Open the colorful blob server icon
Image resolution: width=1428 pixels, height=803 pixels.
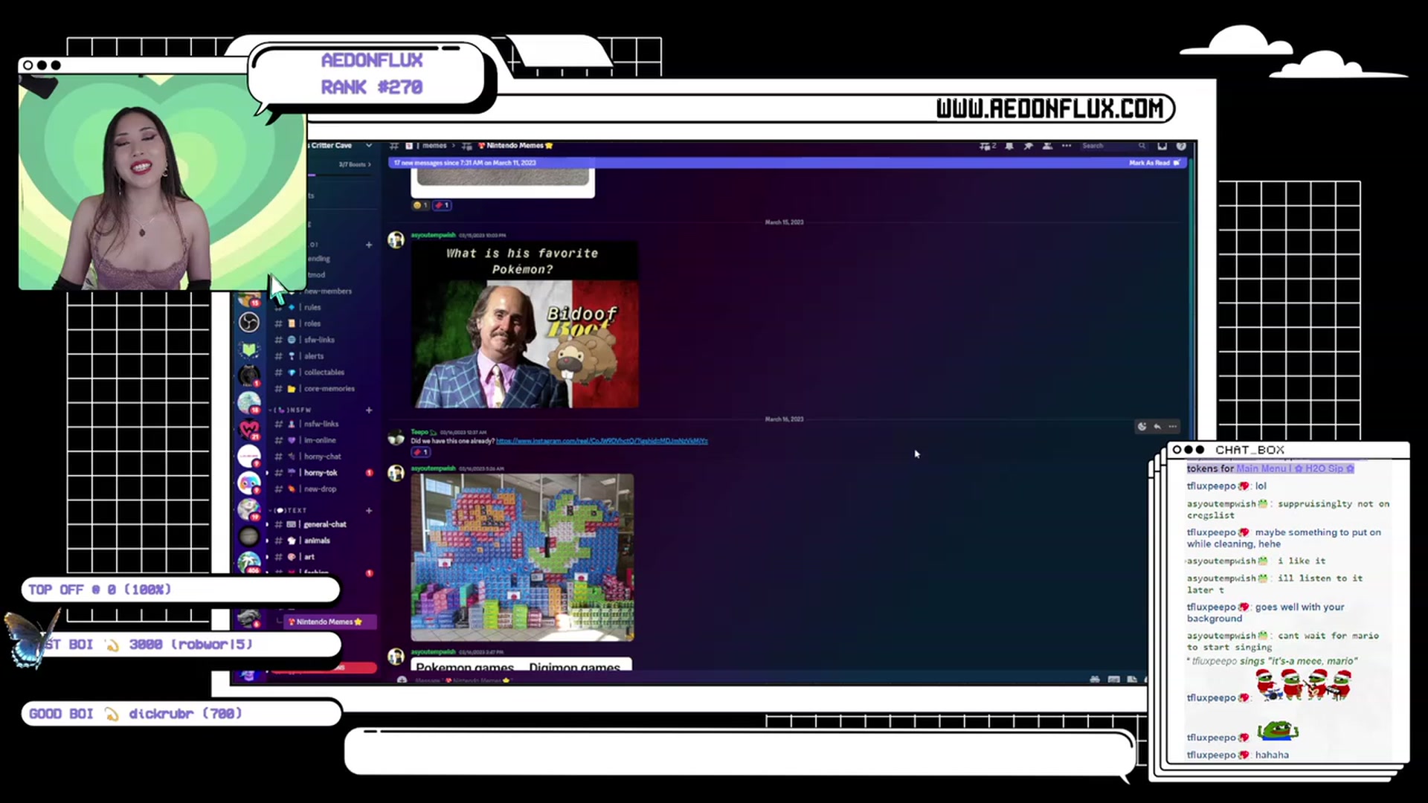249,483
